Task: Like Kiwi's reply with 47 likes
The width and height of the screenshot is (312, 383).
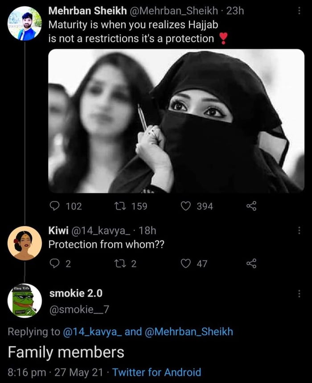Action: click(186, 264)
